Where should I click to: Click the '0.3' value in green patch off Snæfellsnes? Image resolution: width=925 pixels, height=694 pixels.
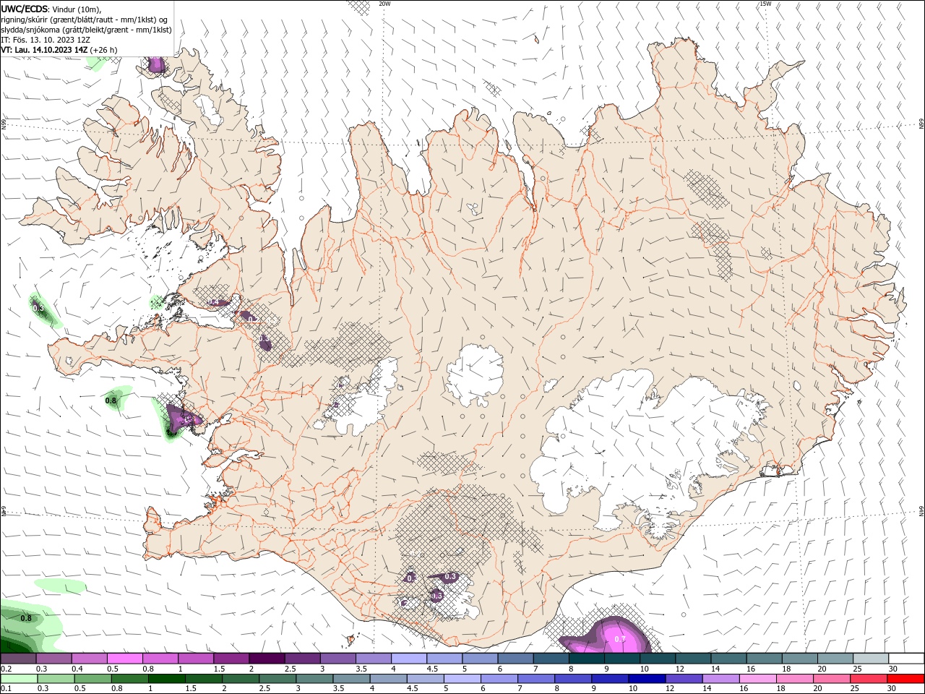39,309
